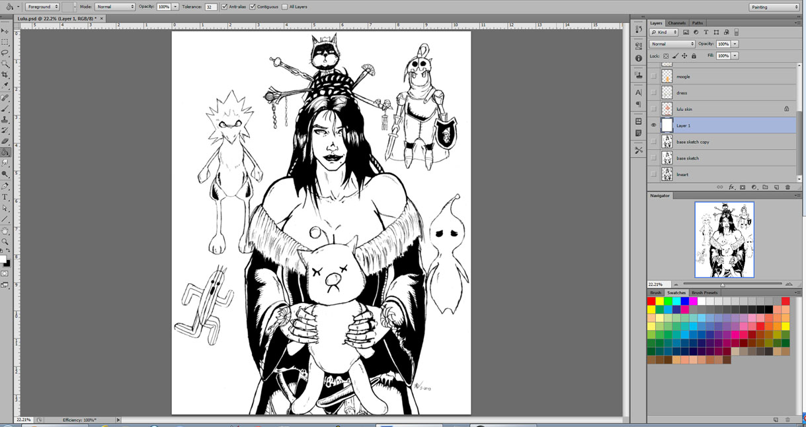Click the layer style fx icon
Screen dimensions: 806x427
point(731,187)
